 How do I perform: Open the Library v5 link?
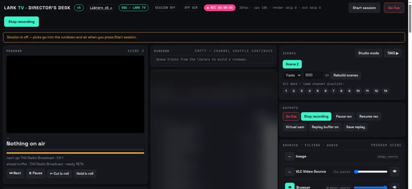click(101, 8)
